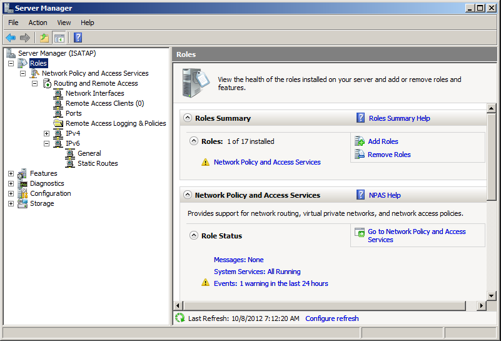This screenshot has height=341, width=501.
Task: Collapse the IPv6 tree node
Action: coord(47,143)
